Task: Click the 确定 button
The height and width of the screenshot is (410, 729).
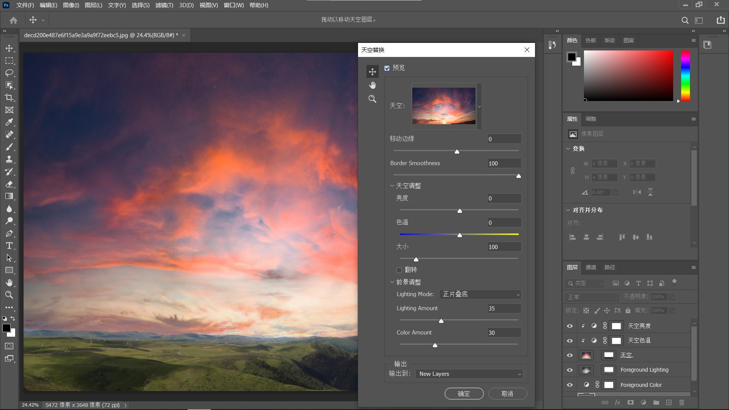Action: (464, 394)
